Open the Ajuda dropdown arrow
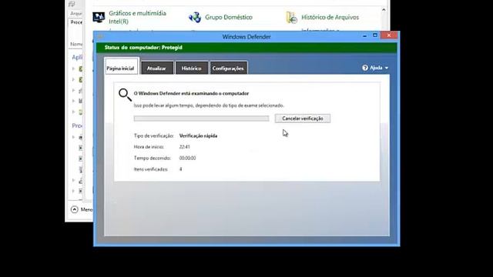The height and width of the screenshot is (277, 493). click(387, 68)
